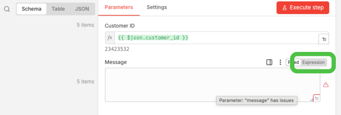Viewport: 341px width, 115px height.
Task: Click the Message panel layout icon
Action: pos(270,62)
